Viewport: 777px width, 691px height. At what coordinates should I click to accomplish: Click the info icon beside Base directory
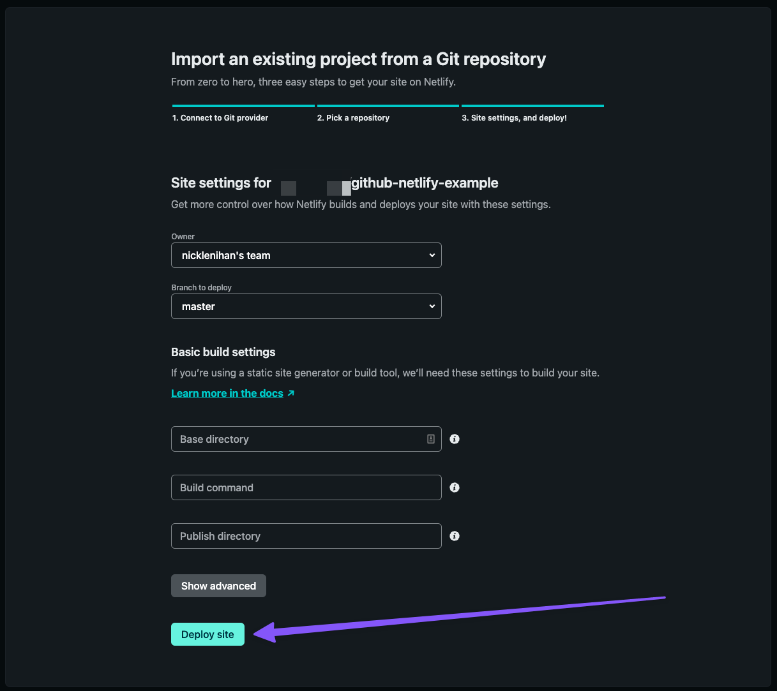pos(455,439)
